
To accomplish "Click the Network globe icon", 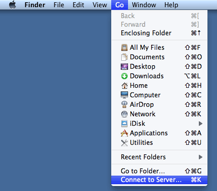I will 124,114.
